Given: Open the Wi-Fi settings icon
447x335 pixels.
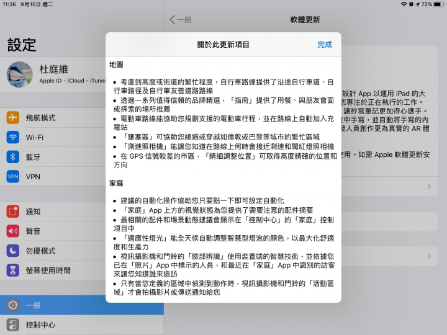Looking at the screenshot, I should coord(13,137).
